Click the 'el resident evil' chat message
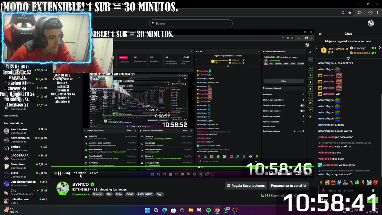 point(335,63)
